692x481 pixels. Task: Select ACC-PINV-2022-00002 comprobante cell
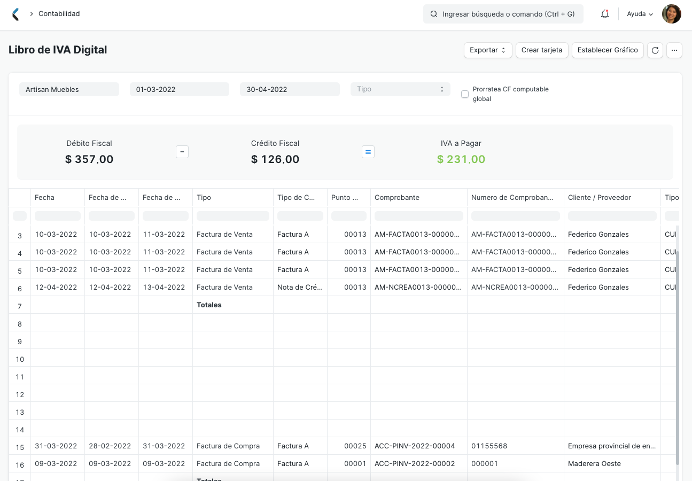click(419, 464)
